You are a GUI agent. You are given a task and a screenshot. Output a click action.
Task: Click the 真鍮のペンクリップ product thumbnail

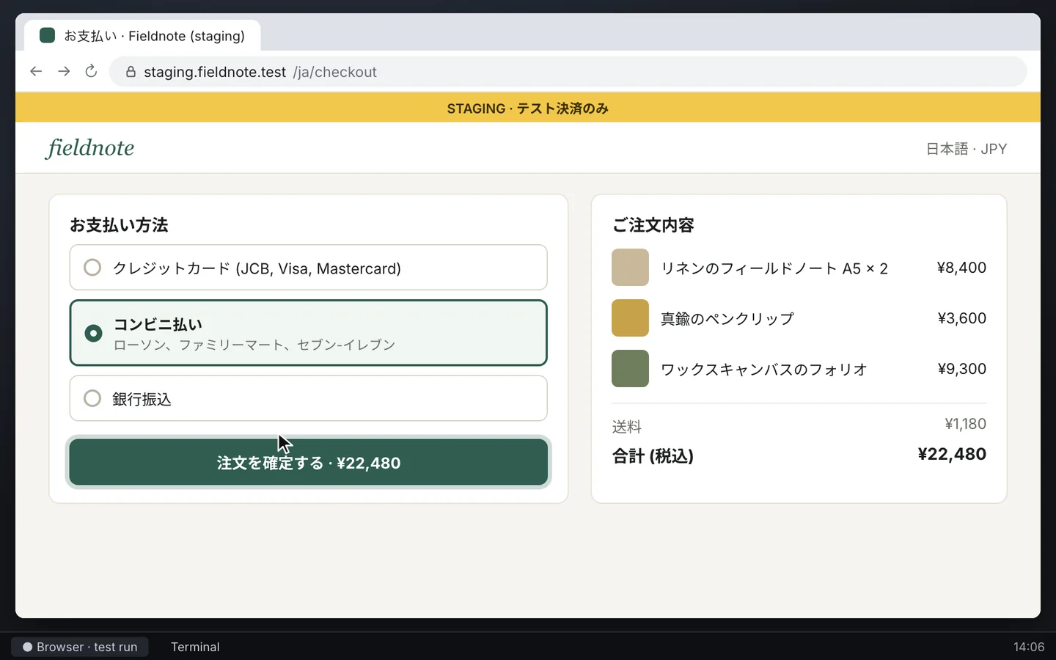[x=630, y=318]
